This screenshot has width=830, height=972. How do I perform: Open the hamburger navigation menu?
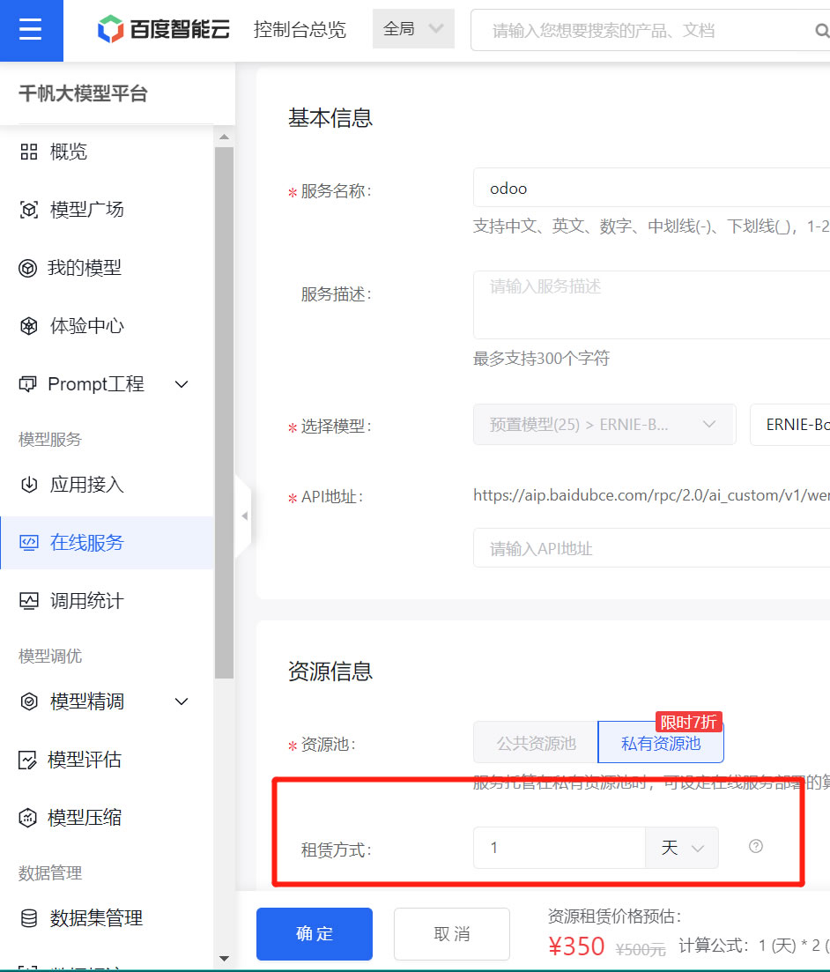(31, 30)
